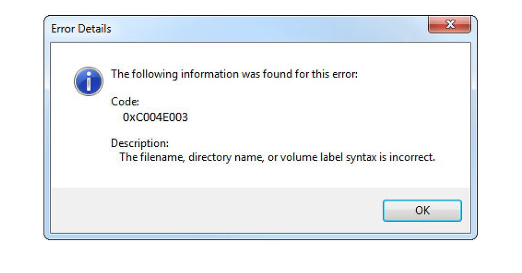Viewport: 522px width, 273px height.
Task: Click the word "information" in the heading
Action: (x=207, y=74)
